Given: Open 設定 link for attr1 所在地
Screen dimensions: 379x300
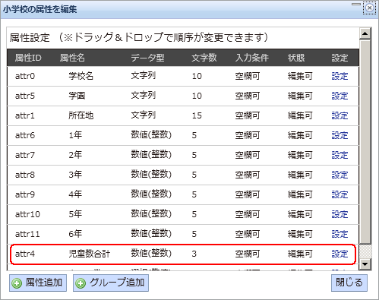Looking at the screenshot, I should pyautogui.click(x=340, y=115).
